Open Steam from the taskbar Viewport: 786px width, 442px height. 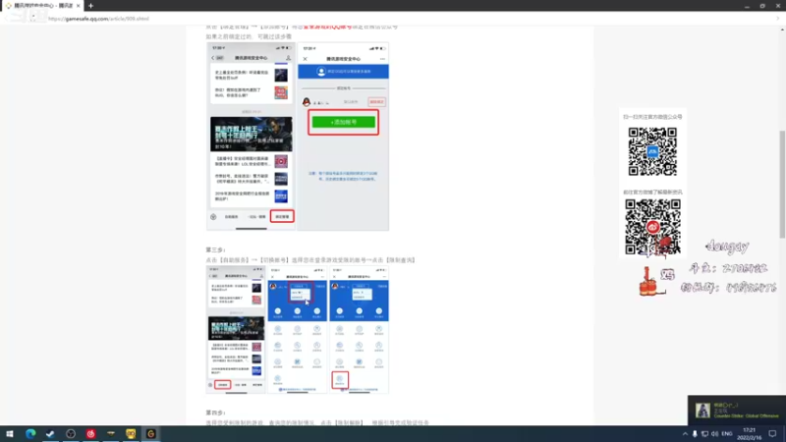(50, 434)
